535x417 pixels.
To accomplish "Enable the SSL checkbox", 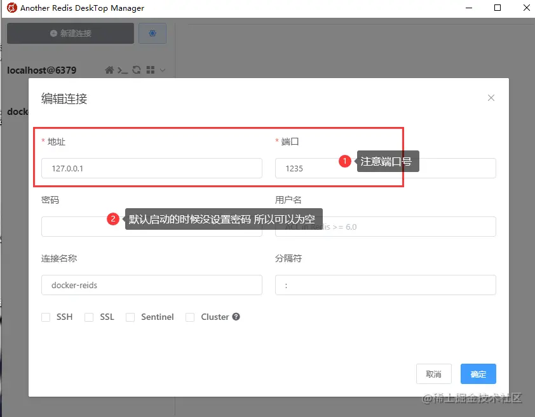I will (x=89, y=317).
